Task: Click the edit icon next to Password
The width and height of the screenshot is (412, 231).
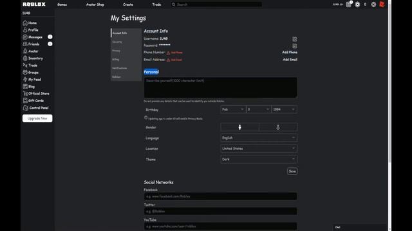Action: pos(295,46)
